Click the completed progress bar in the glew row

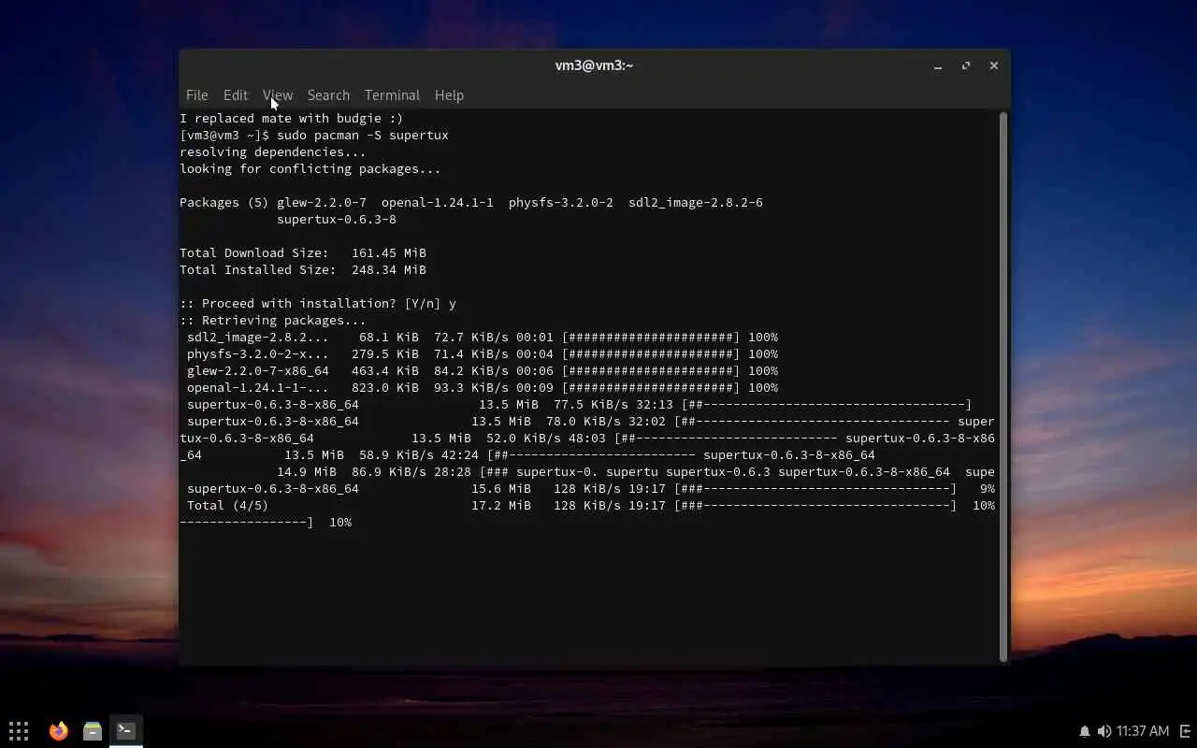(x=651, y=371)
